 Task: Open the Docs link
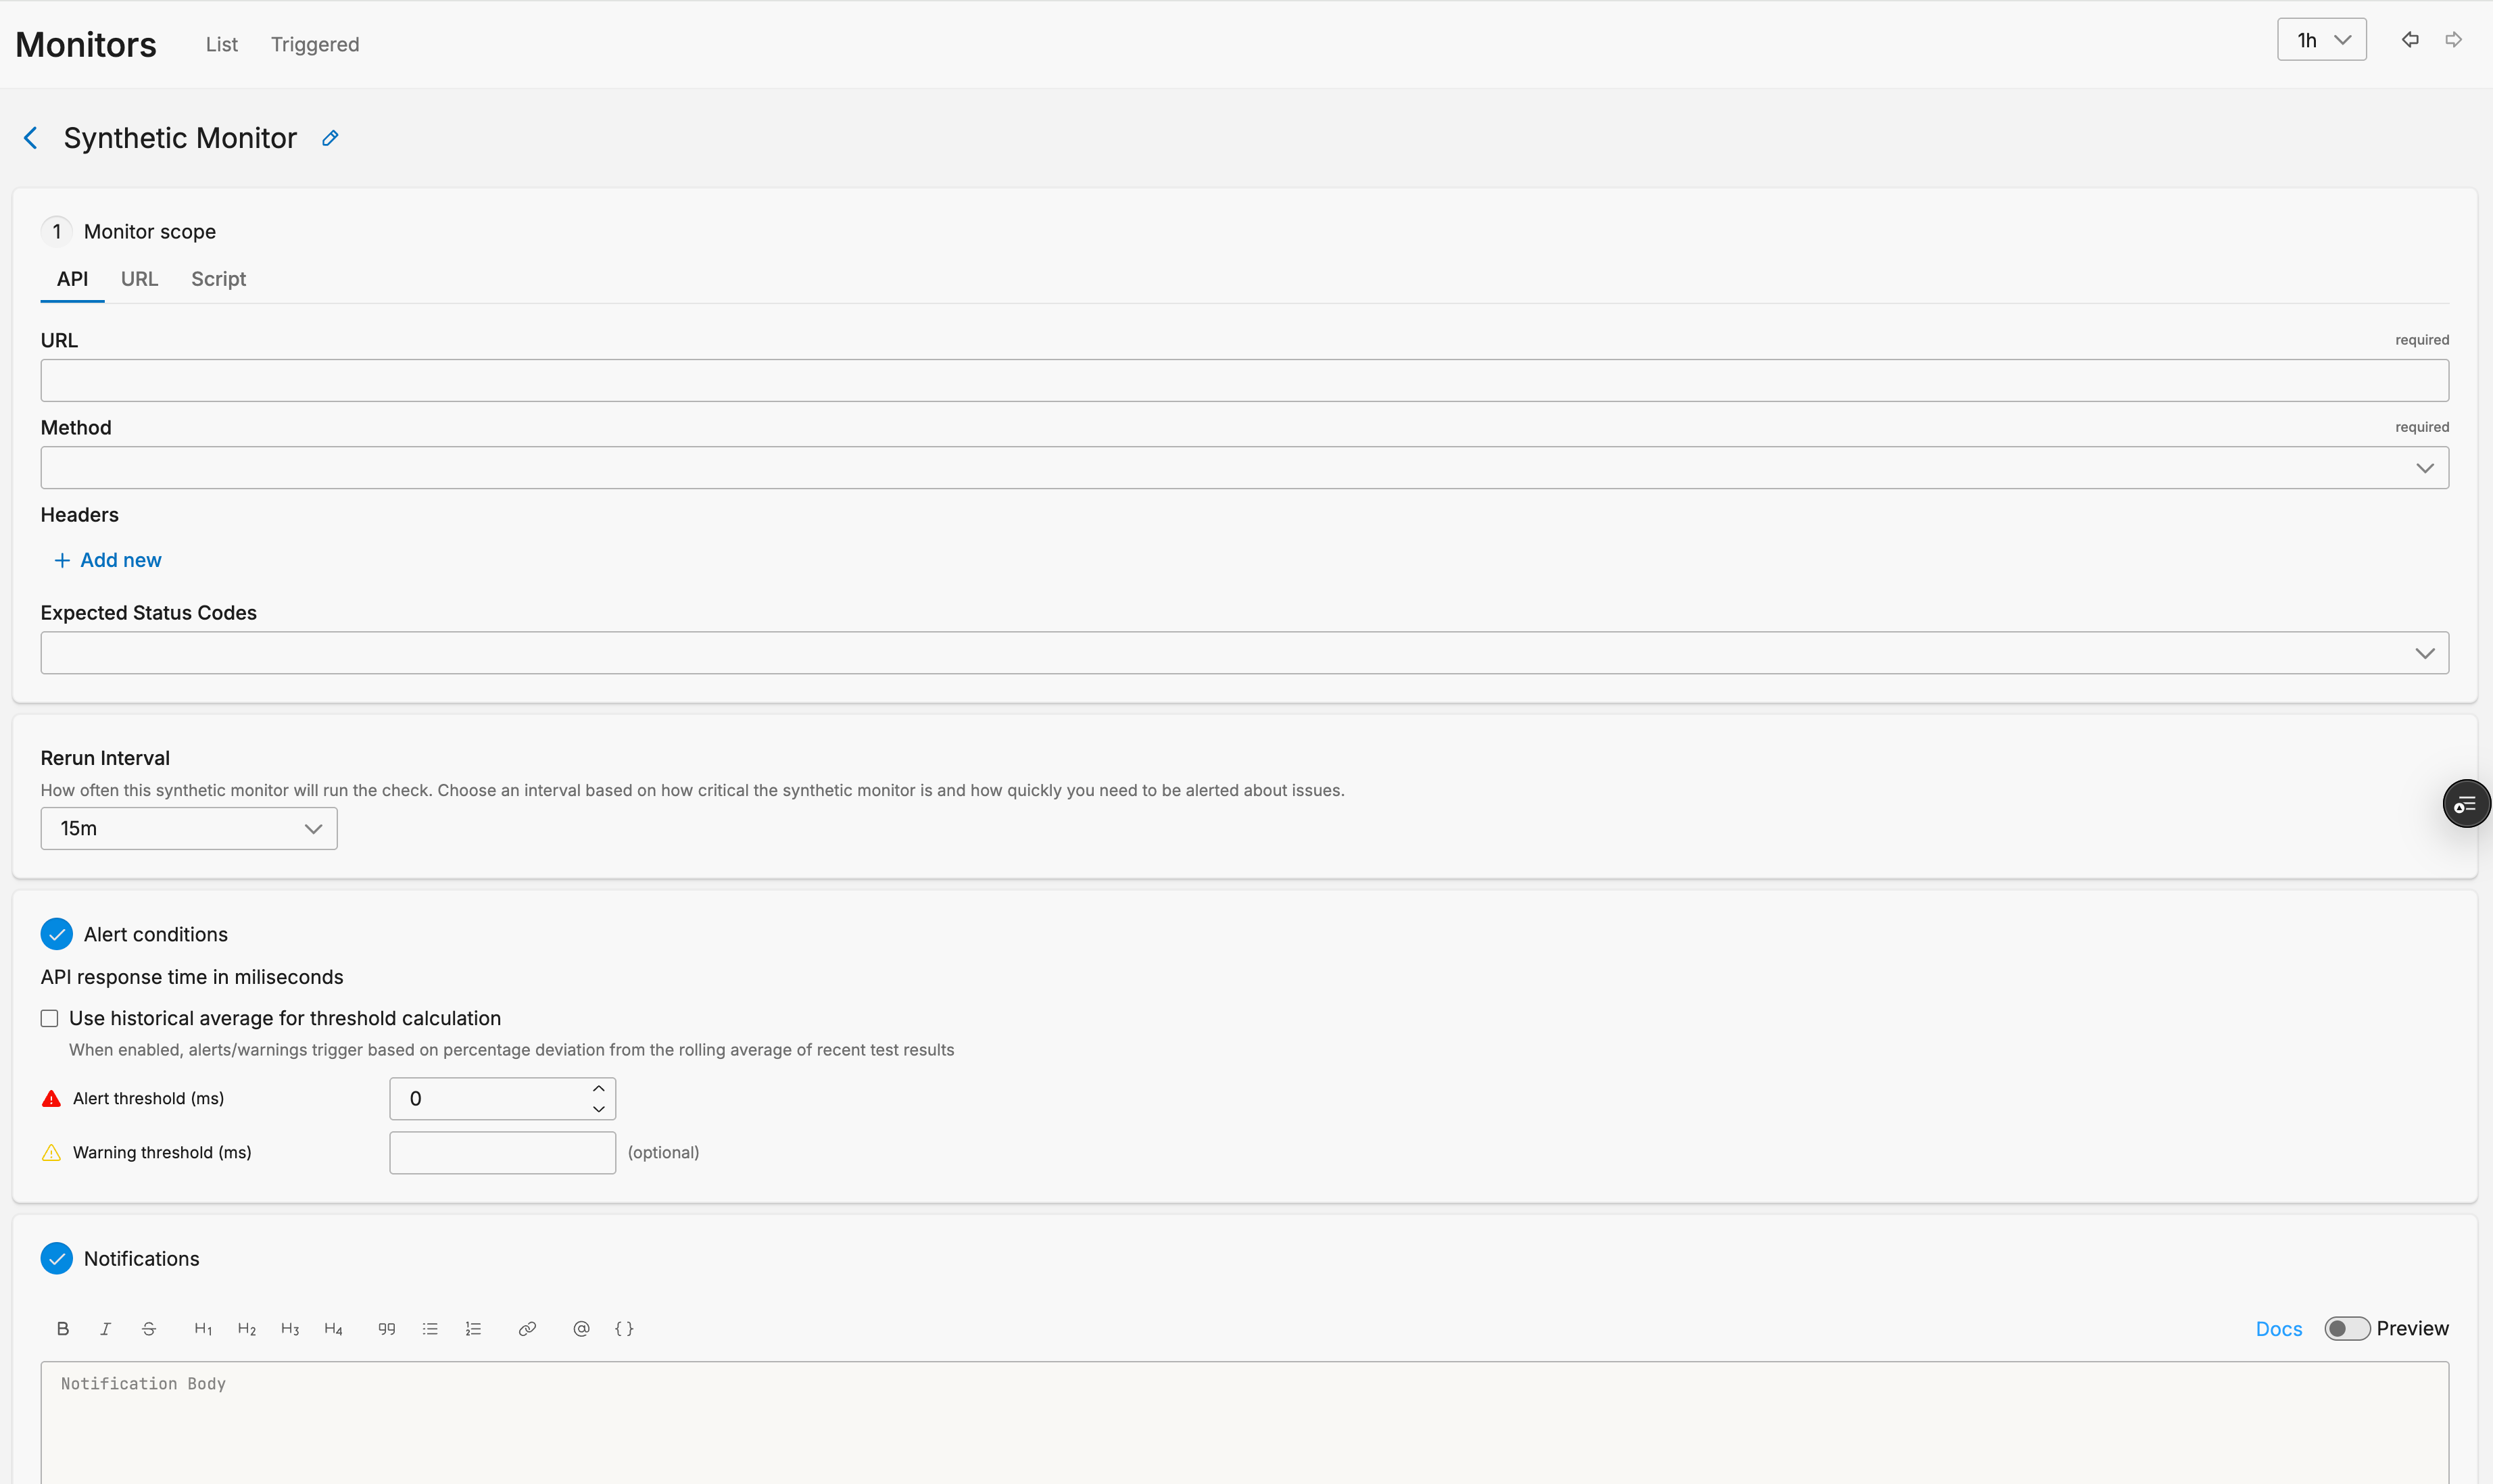point(2279,1328)
